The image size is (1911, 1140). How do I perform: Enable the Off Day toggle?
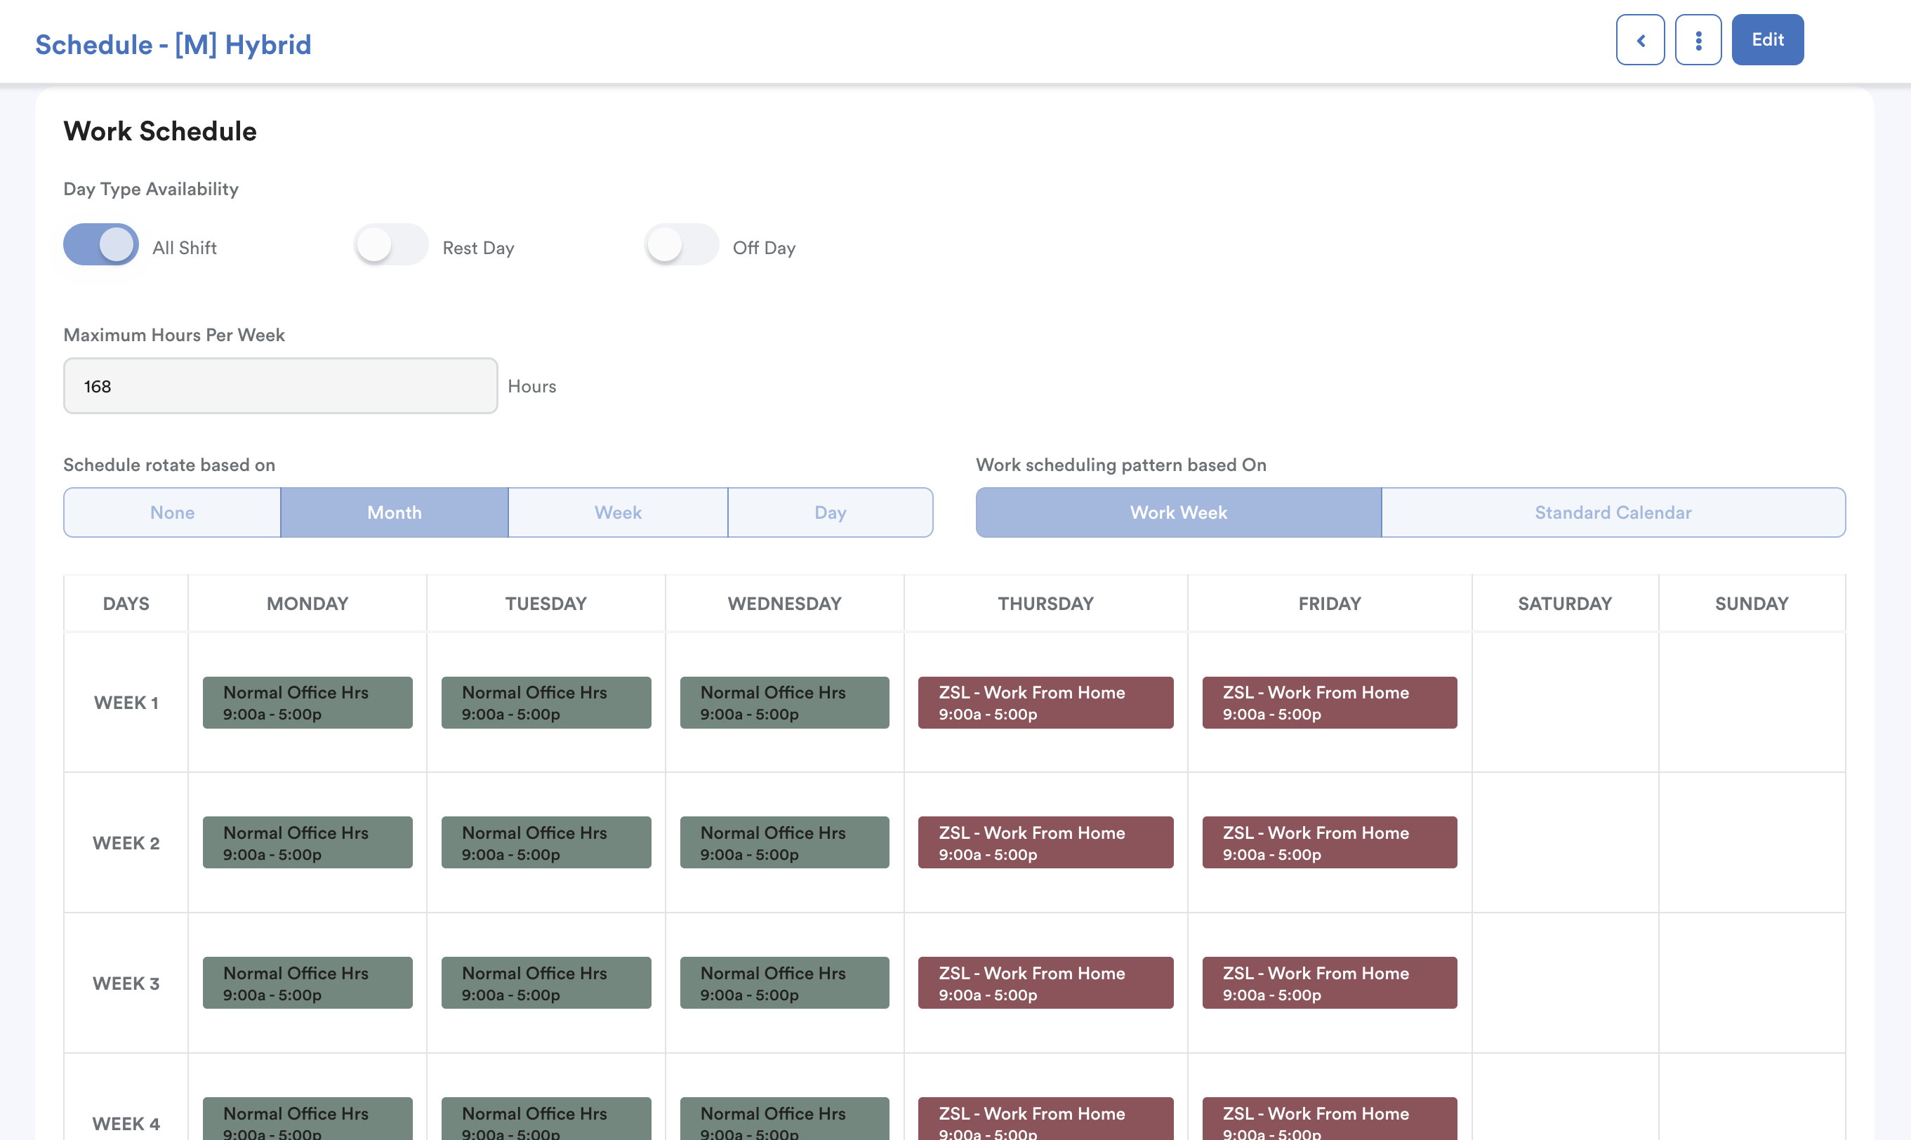[681, 245]
